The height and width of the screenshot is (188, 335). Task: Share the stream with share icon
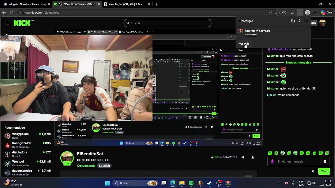coord(243,157)
